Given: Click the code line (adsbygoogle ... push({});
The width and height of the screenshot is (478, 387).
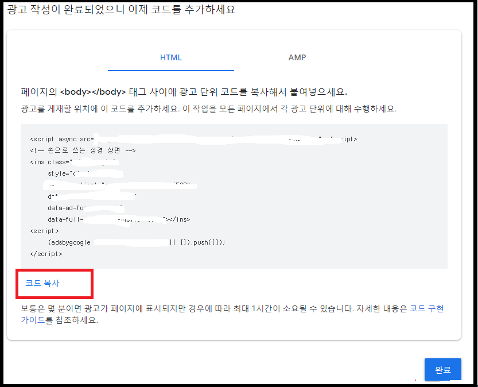Looking at the screenshot, I should tap(137, 242).
